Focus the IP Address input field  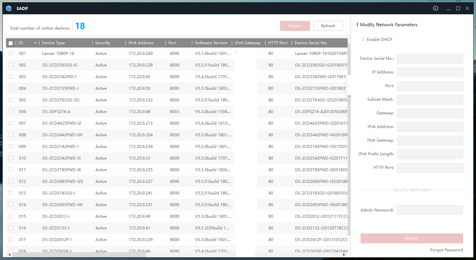coord(430,72)
